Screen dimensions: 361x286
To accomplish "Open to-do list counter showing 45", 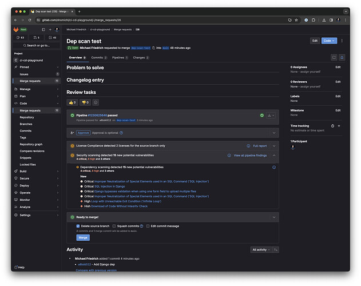I will 53,38.
